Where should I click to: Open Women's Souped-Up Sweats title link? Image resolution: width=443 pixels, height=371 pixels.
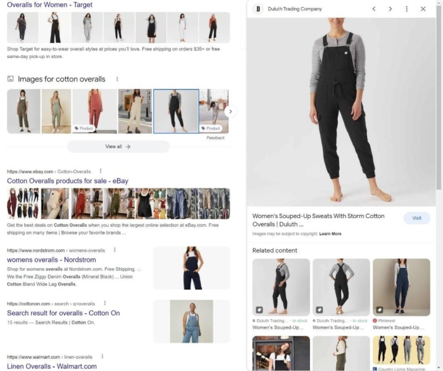318,220
